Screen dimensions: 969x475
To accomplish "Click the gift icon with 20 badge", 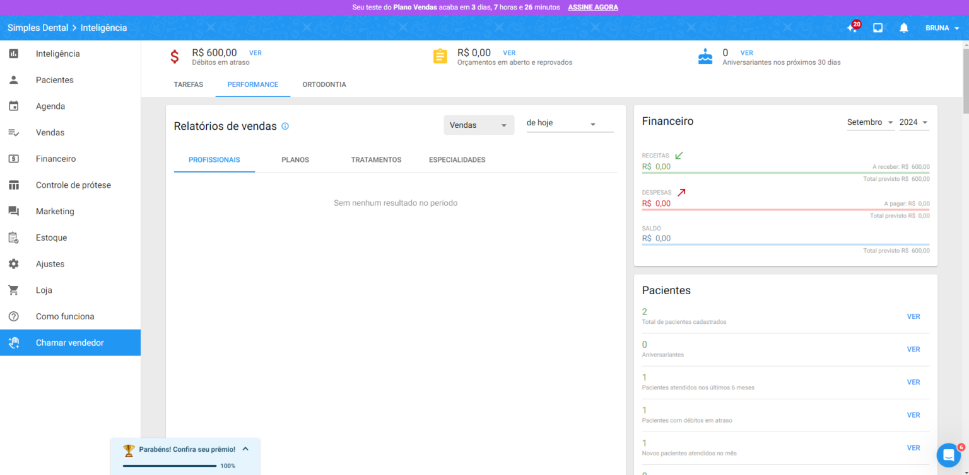I will pyautogui.click(x=852, y=27).
